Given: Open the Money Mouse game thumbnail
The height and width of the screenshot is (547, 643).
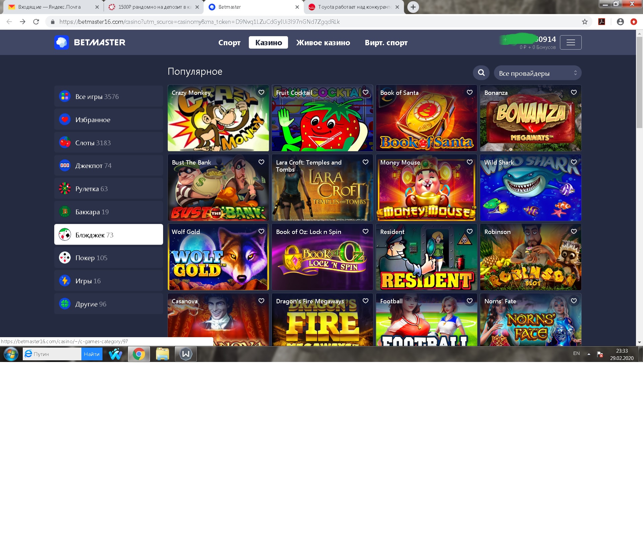Looking at the screenshot, I should [426, 191].
